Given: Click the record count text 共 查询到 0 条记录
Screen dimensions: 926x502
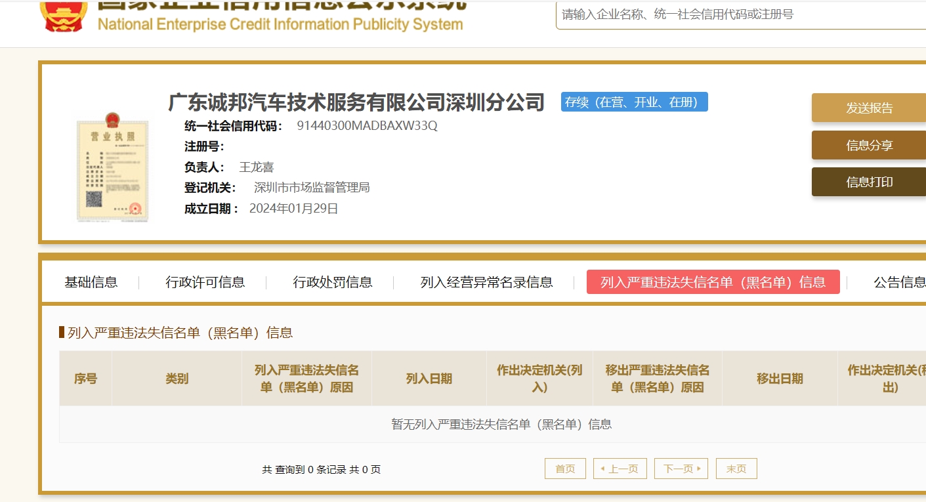Looking at the screenshot, I should 304,470.
